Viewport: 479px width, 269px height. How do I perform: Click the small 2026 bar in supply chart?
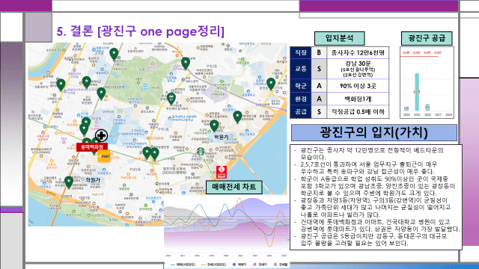point(427,108)
